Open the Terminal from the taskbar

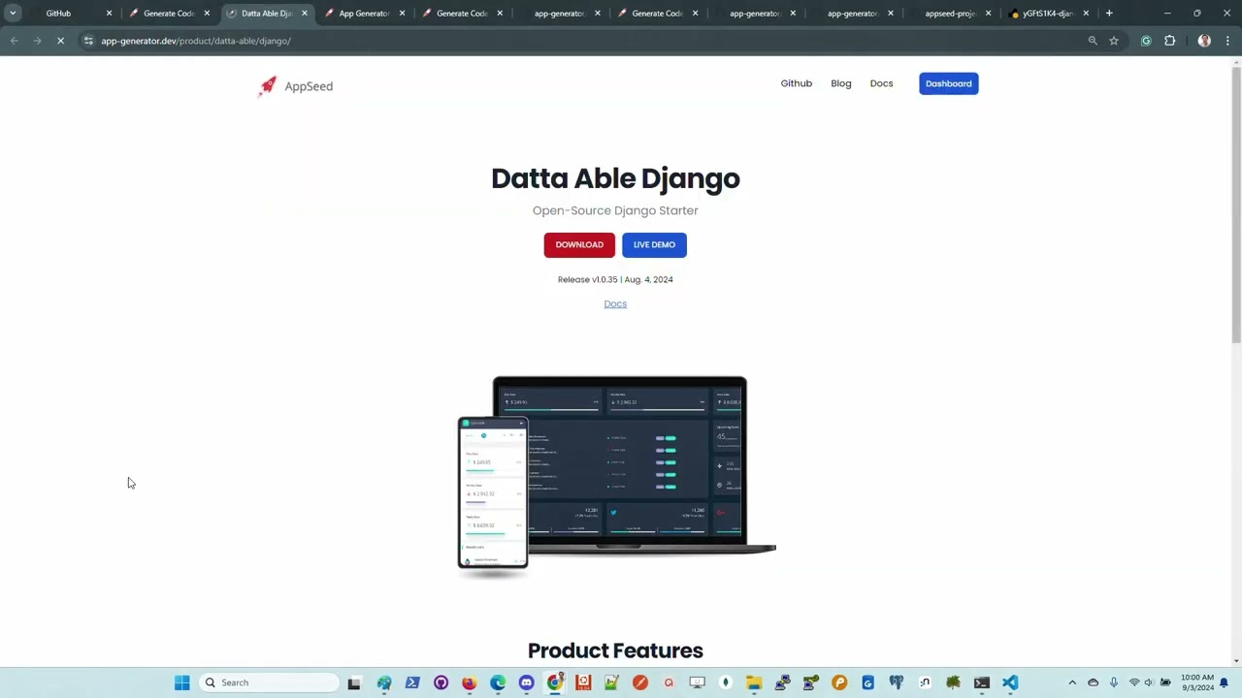982,682
